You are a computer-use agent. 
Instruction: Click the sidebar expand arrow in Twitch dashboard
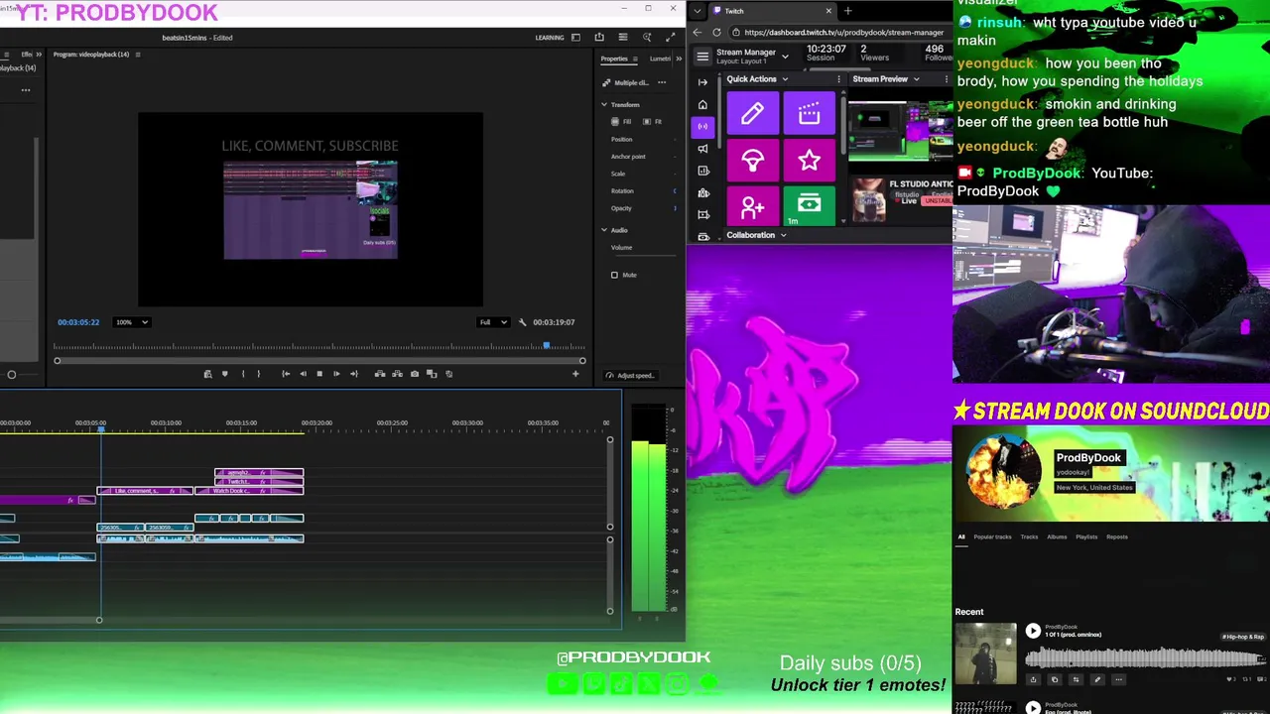click(703, 82)
